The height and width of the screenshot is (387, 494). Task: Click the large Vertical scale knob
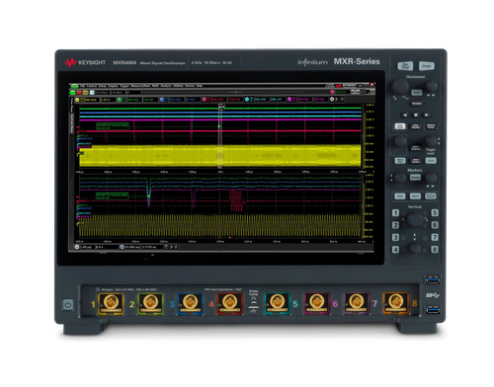click(x=415, y=219)
